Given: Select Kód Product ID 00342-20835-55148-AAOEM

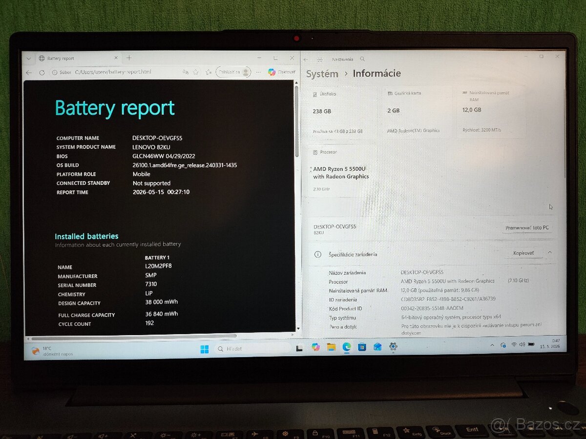Looking at the screenshot, I should pyautogui.click(x=432, y=308).
